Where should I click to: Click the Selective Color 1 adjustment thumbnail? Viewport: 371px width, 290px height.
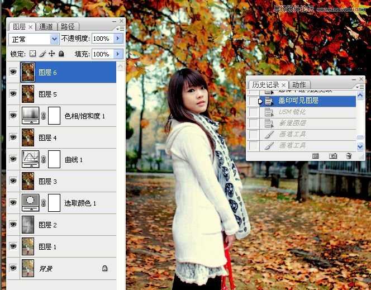(x=31, y=202)
